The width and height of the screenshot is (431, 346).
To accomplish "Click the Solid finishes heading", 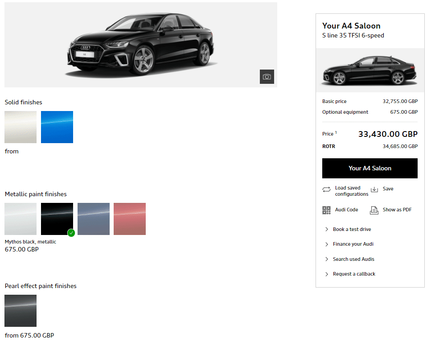I will coord(23,102).
